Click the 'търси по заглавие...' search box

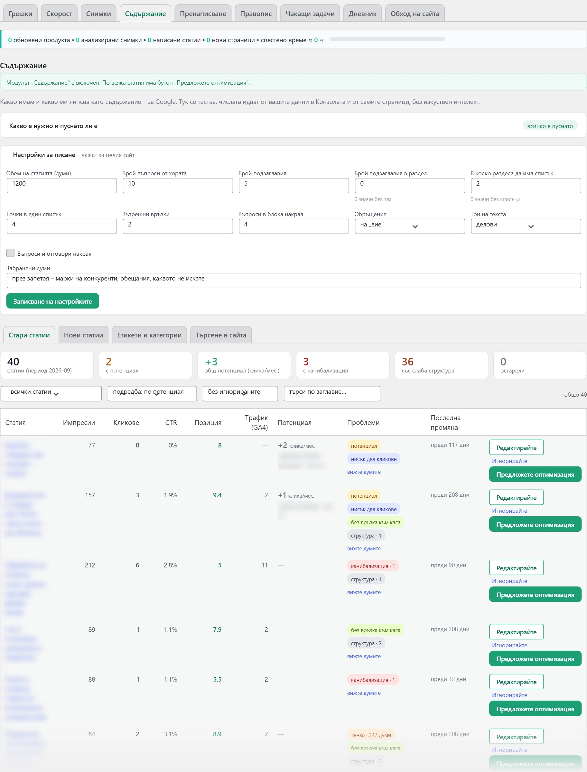click(x=332, y=393)
